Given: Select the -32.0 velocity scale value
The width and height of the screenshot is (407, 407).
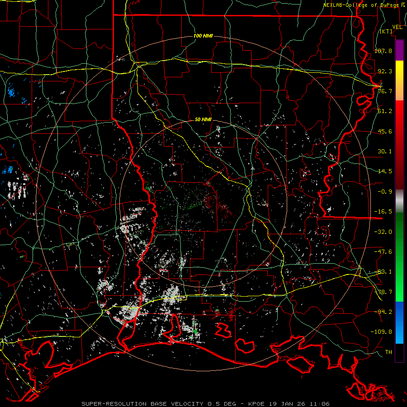Looking at the screenshot, I should (x=383, y=232).
